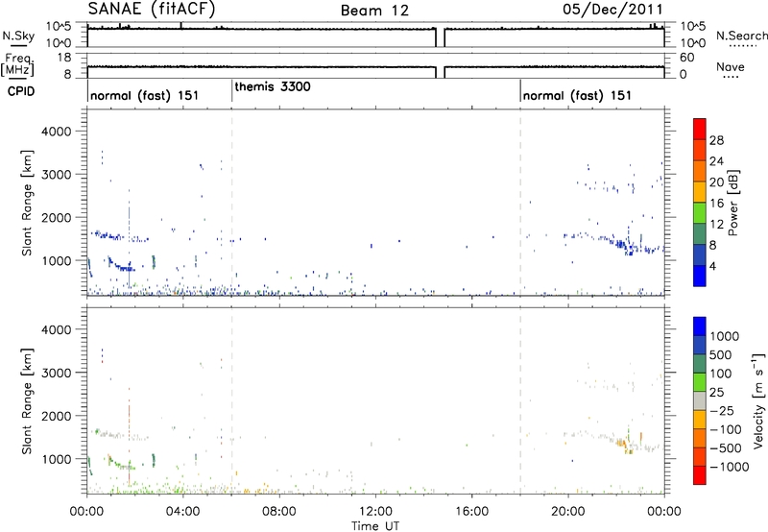Click the '28' tick on the Power colorbar
The width and height of the screenshot is (768, 532).
point(716,140)
